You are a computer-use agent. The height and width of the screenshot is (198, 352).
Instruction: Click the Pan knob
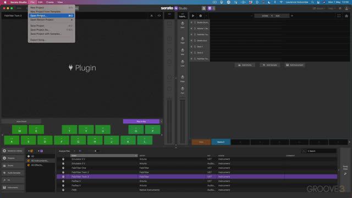[183, 89]
